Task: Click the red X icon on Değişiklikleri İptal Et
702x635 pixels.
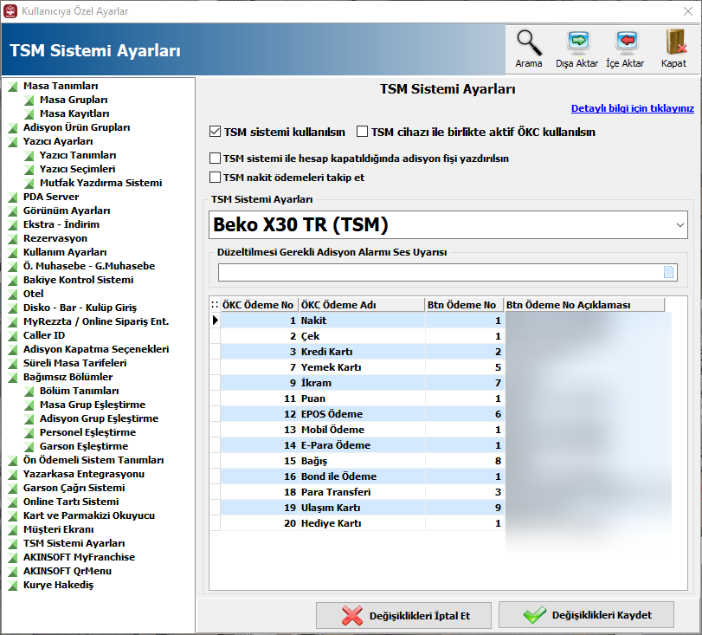Action: point(352,615)
